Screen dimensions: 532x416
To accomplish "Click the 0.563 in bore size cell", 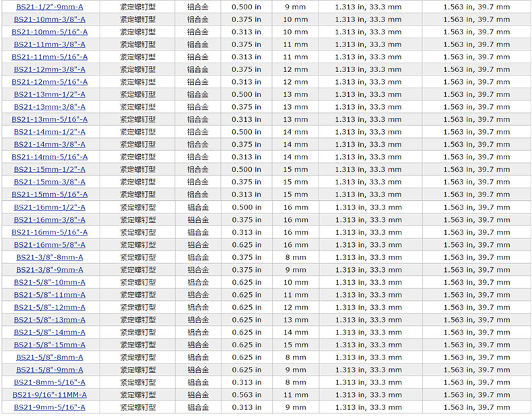I will click(x=246, y=395).
